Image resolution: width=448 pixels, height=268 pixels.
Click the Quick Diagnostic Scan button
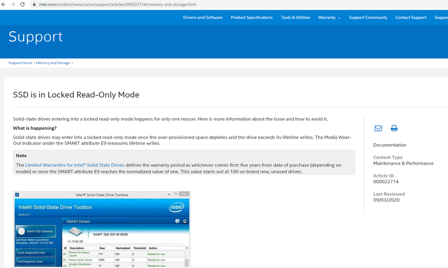point(36,252)
